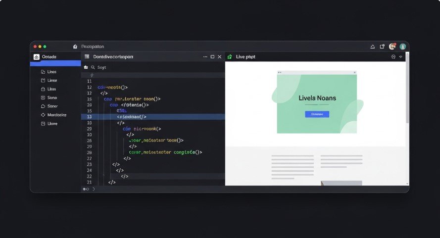Viewport: 440px width, 238px height.
Task: Click the closing tag on line 21
Action: 112,183
